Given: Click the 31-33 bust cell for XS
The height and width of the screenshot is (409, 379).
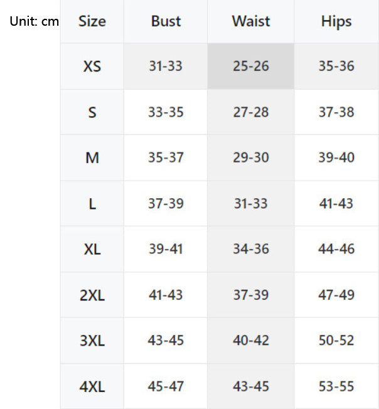Looking at the screenshot, I should [x=166, y=66].
